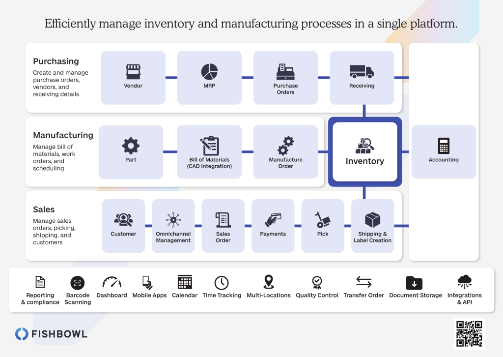The height and width of the screenshot is (357, 503).
Task: Click the Multi-Locations pin icon
Action: 269,282
